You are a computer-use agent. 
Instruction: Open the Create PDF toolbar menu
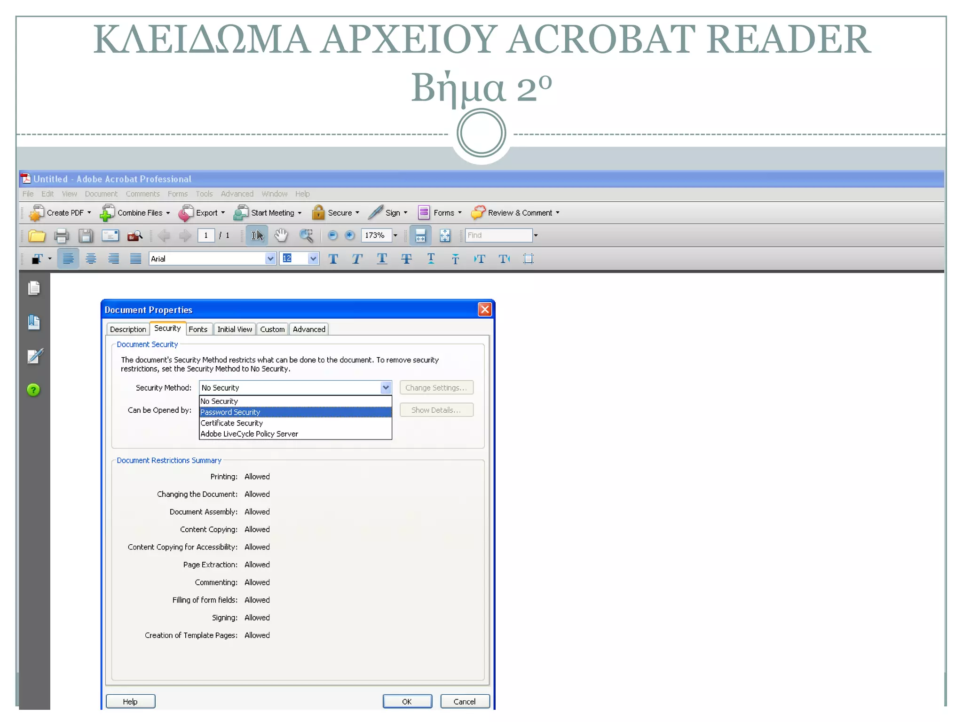click(60, 213)
